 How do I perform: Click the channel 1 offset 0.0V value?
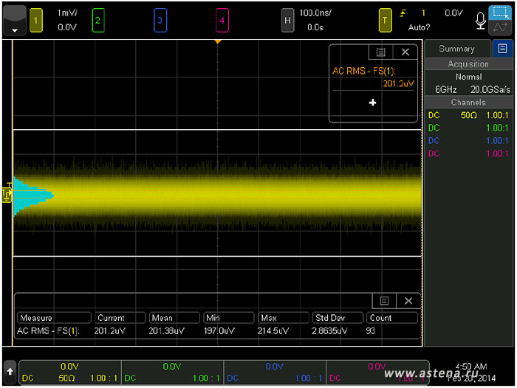click(67, 27)
